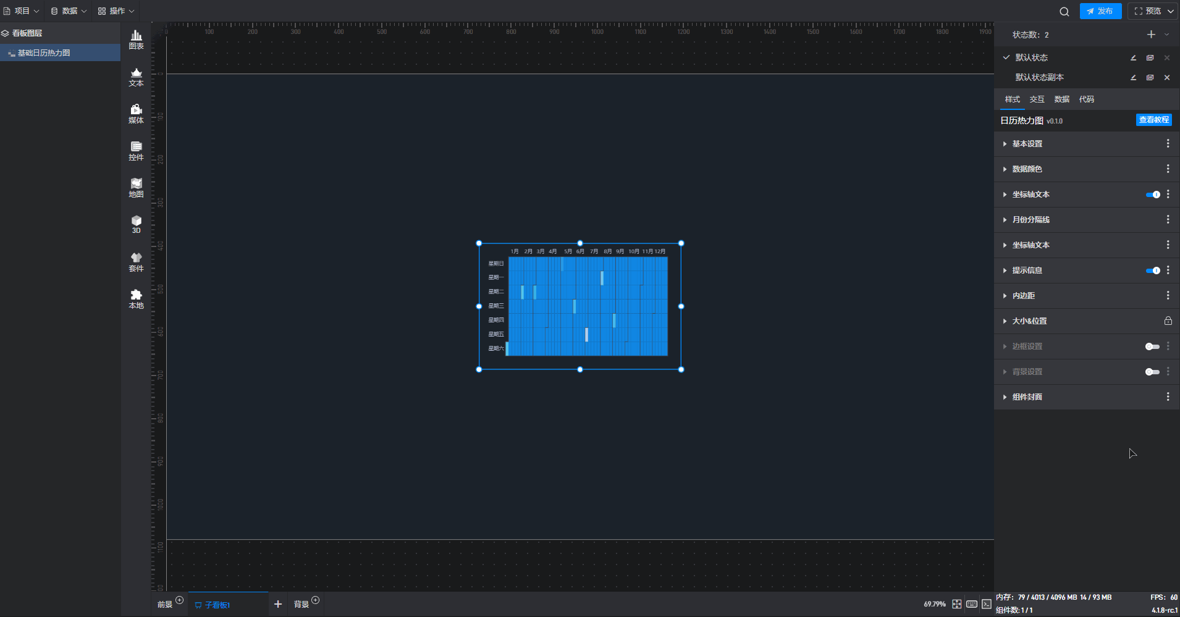
Task: Expand the 内边距 section
Action: coord(1005,296)
